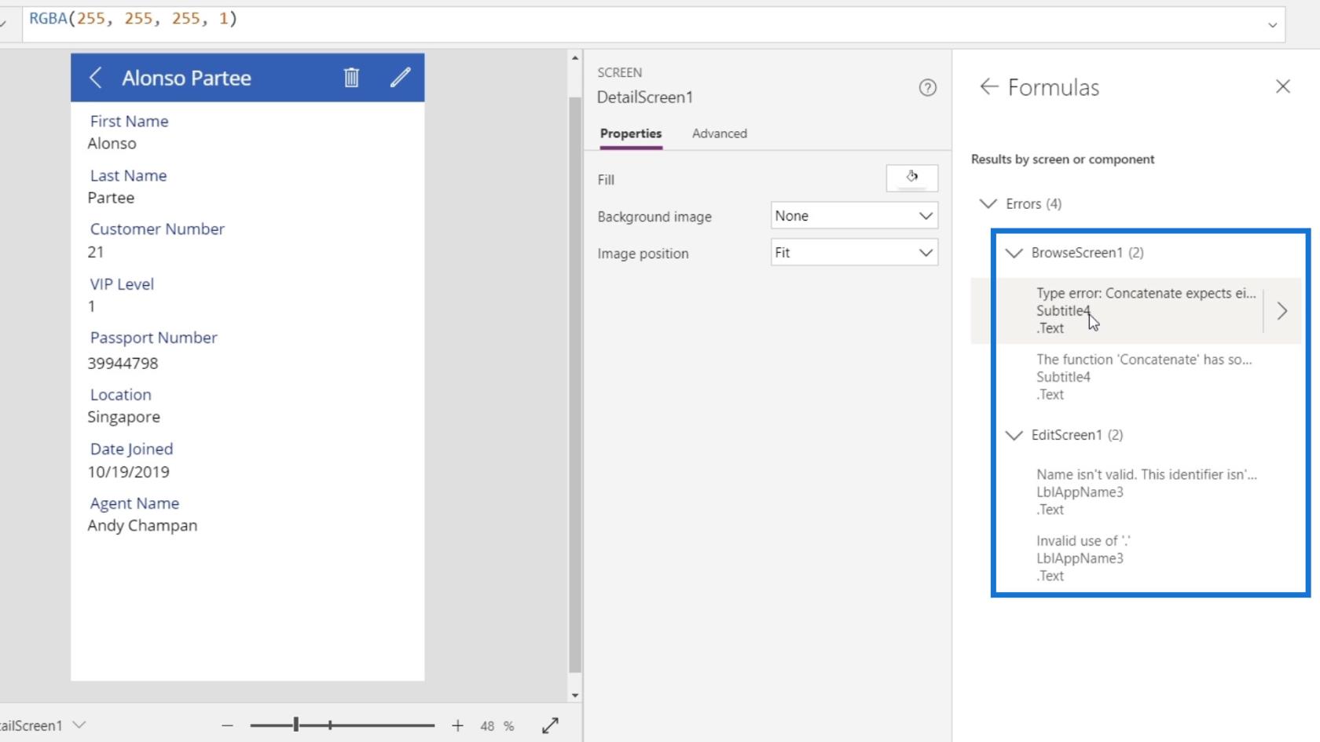Screen dimensions: 1320x742
Task: Select the Alonso Partee title label
Action: (x=186, y=78)
